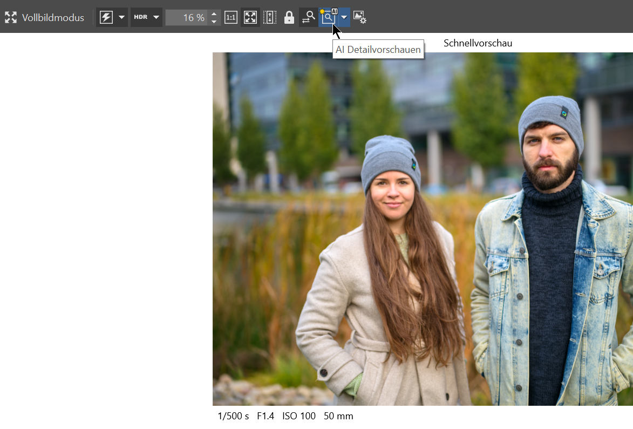
Task: Set zoom to 1:1 actual size
Action: 231,17
